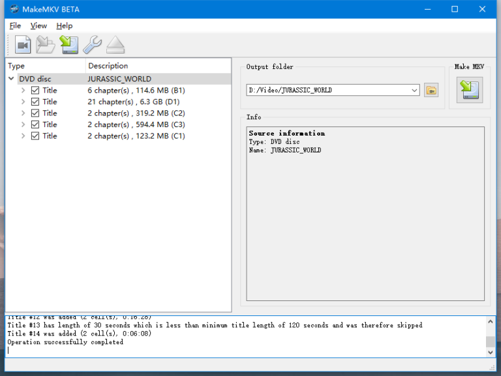Click the Save selected titles toolbar icon
This screenshot has width=501, height=376.
point(69,45)
